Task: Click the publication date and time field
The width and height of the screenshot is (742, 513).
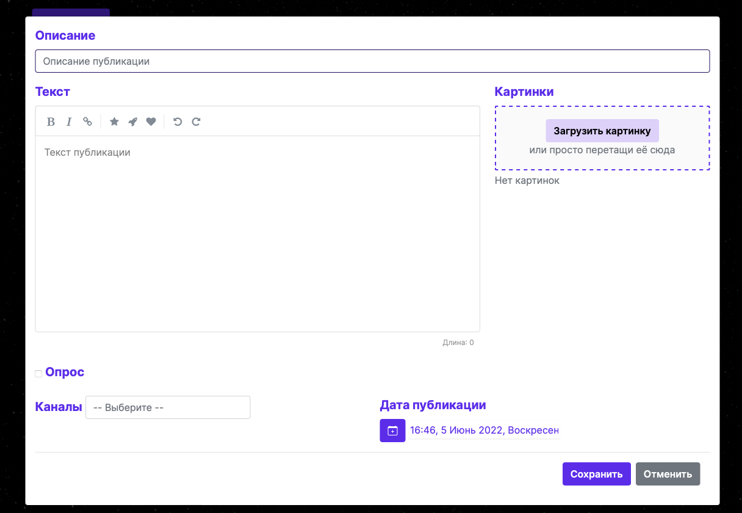Action: point(484,431)
